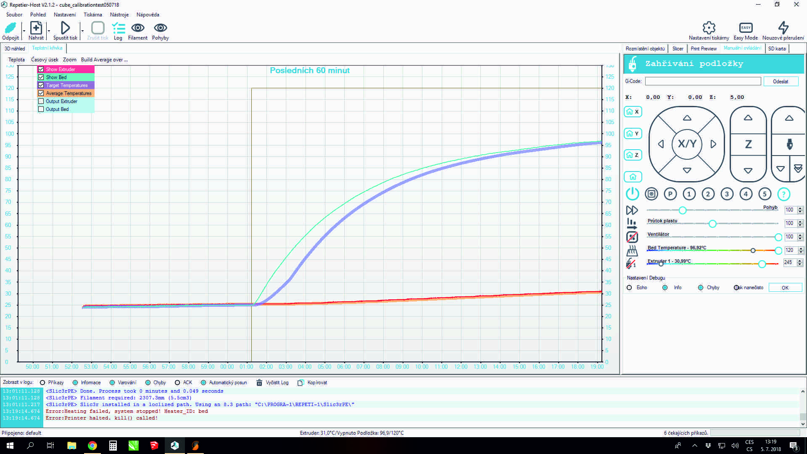Open the Časový úsek dropdown menu
The height and width of the screenshot is (454, 807).
tap(45, 60)
